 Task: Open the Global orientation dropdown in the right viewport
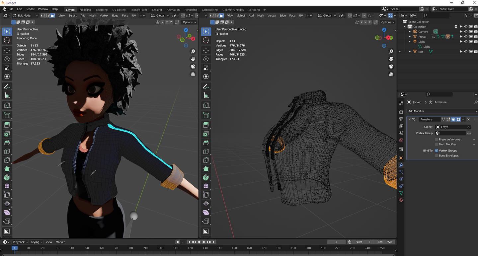point(327,16)
